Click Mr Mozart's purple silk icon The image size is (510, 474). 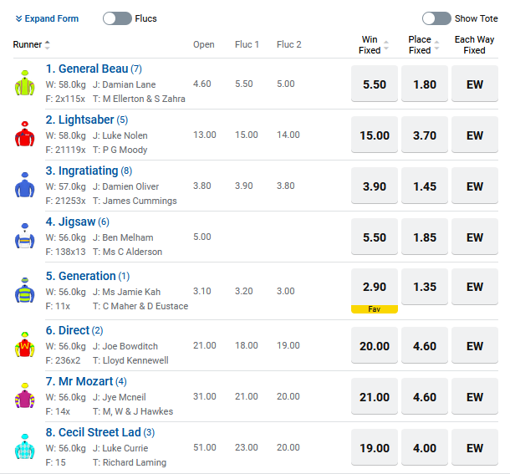click(23, 395)
